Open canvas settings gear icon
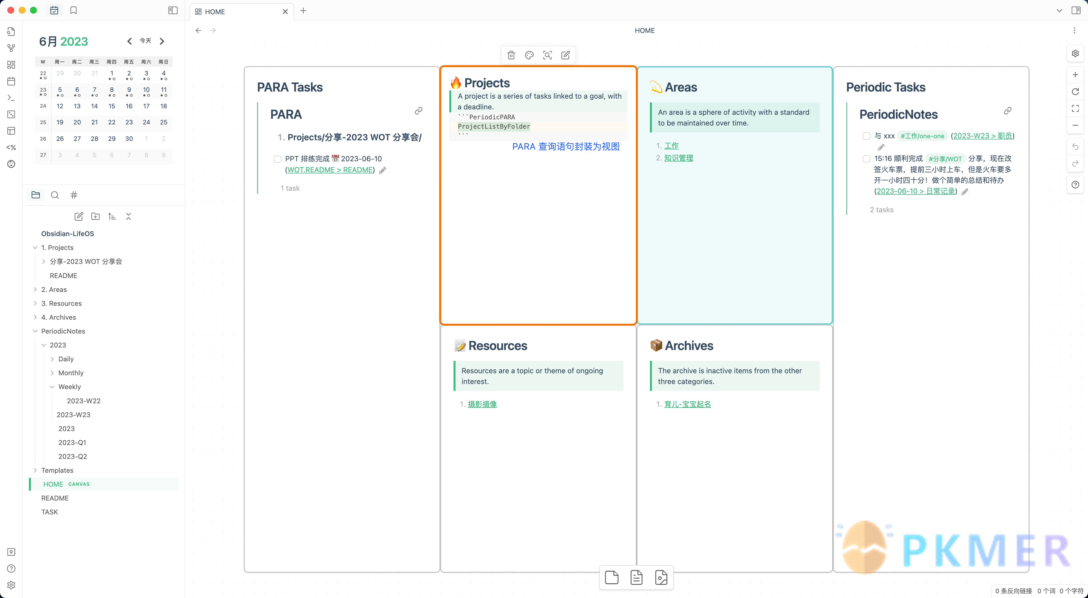1088x598 pixels. (x=1075, y=53)
